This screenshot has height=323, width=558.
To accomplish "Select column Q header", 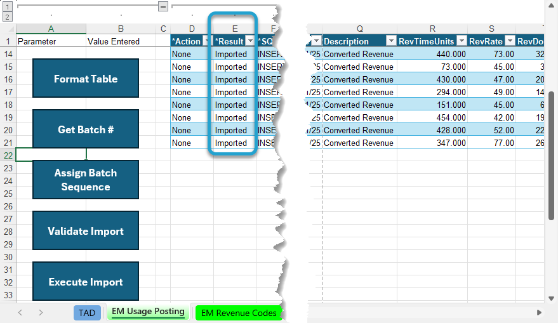I will [x=359, y=29].
